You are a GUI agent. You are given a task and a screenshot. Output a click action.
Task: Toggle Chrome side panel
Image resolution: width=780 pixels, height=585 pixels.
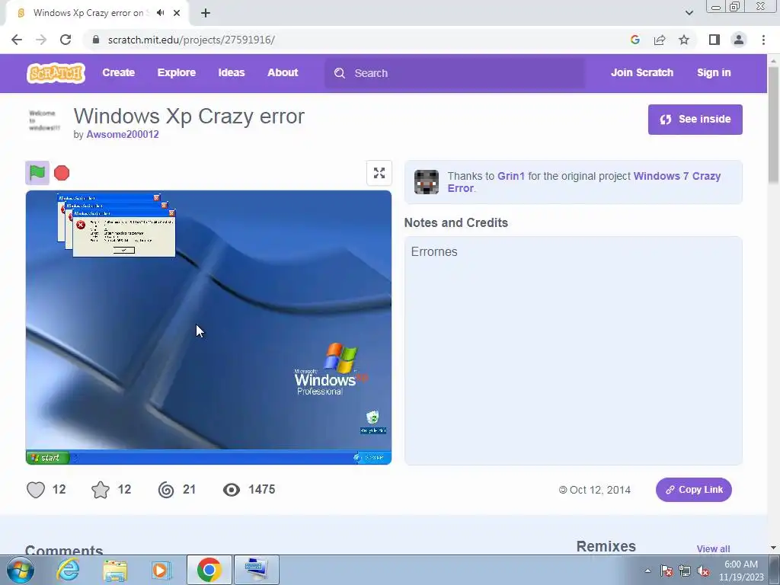point(714,40)
